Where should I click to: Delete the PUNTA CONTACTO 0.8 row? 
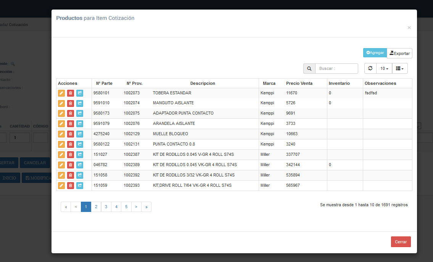(x=71, y=144)
